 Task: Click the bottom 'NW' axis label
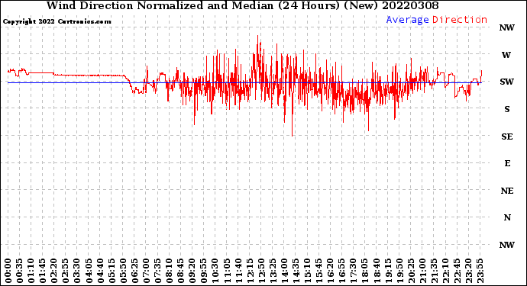click(506, 245)
